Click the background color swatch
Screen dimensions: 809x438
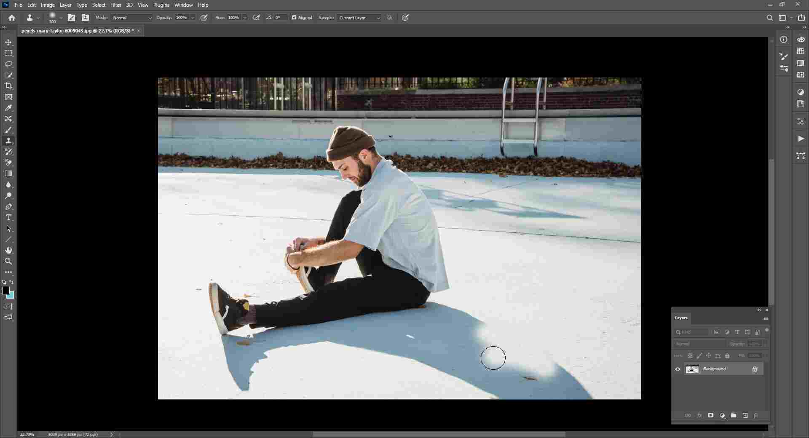[11, 296]
